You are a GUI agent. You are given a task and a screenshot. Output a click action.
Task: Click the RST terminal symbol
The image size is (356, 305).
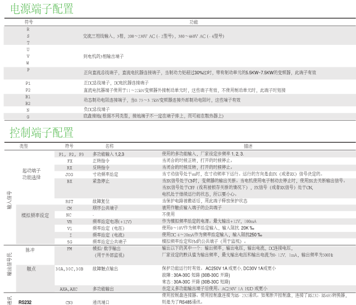point(69,201)
